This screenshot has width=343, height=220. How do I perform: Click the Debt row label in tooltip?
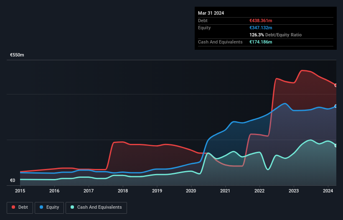(x=203, y=20)
